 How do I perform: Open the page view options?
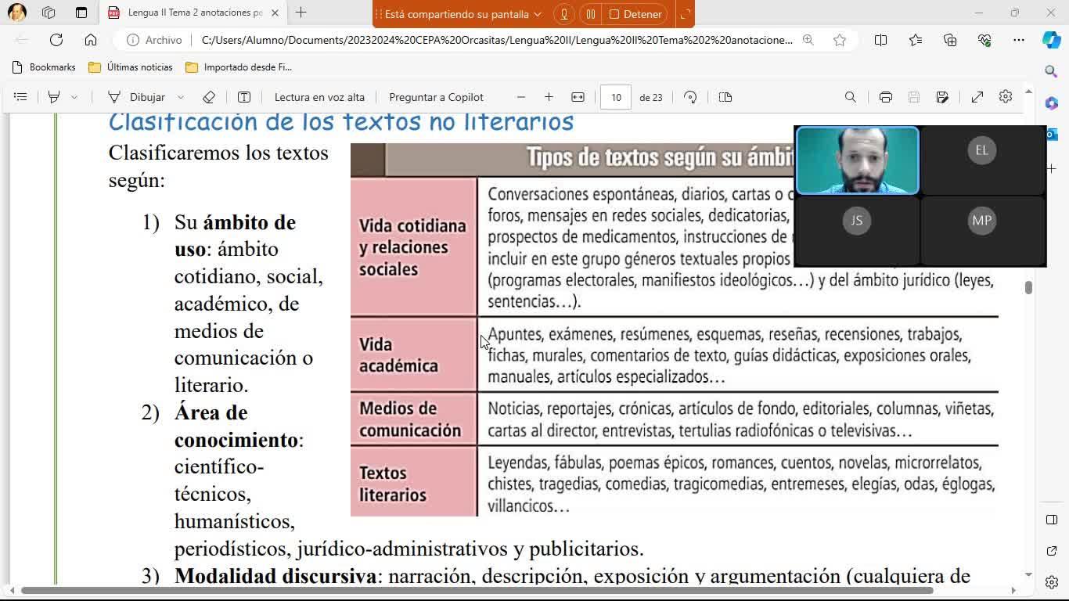point(725,97)
